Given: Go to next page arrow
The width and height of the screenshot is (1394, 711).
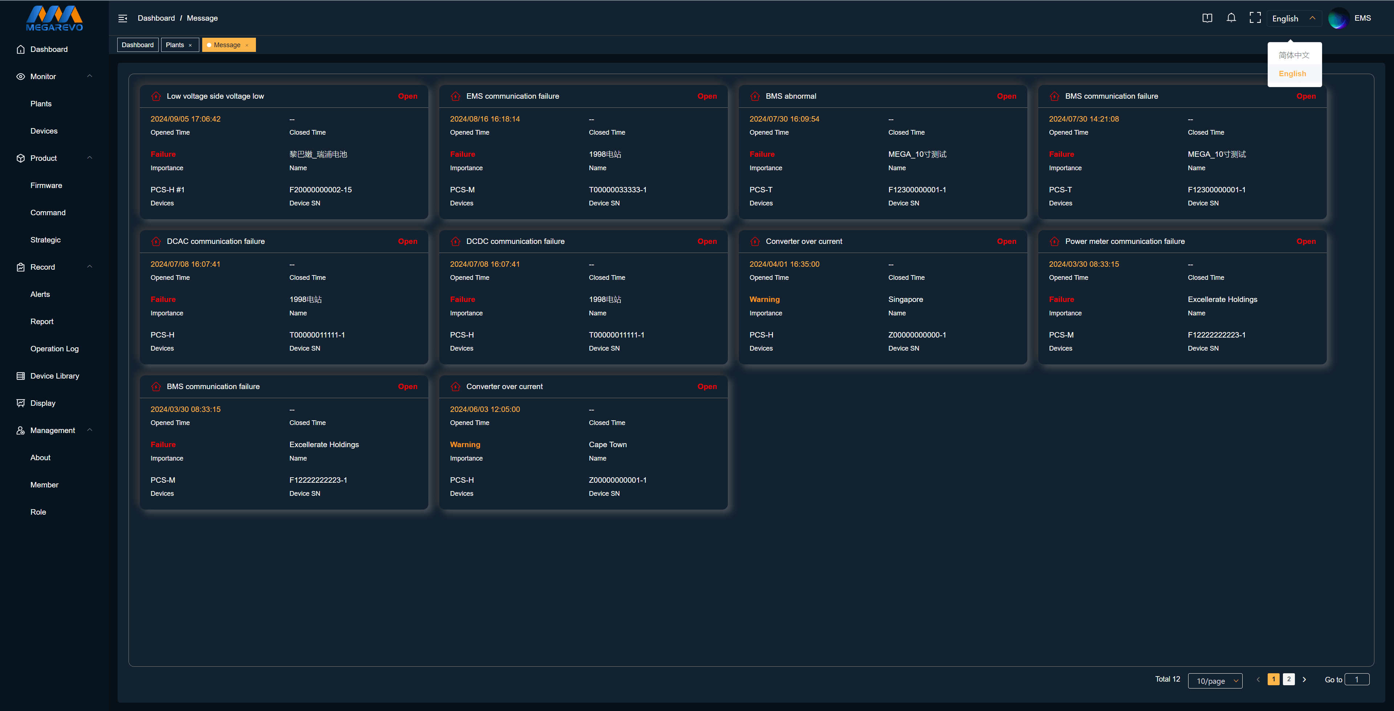Looking at the screenshot, I should pos(1304,679).
